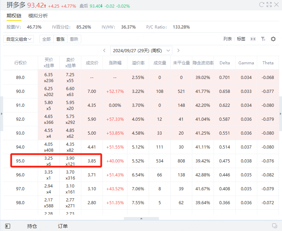282x231 pixels.
Task: Open the 持仓 tab at the bottom
Action: point(32,226)
